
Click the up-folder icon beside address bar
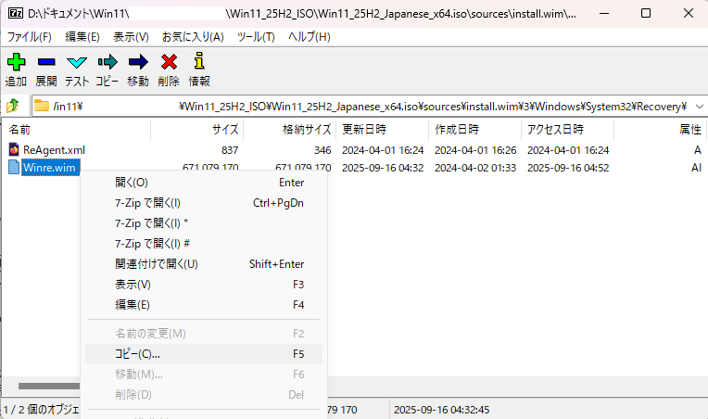pos(14,106)
